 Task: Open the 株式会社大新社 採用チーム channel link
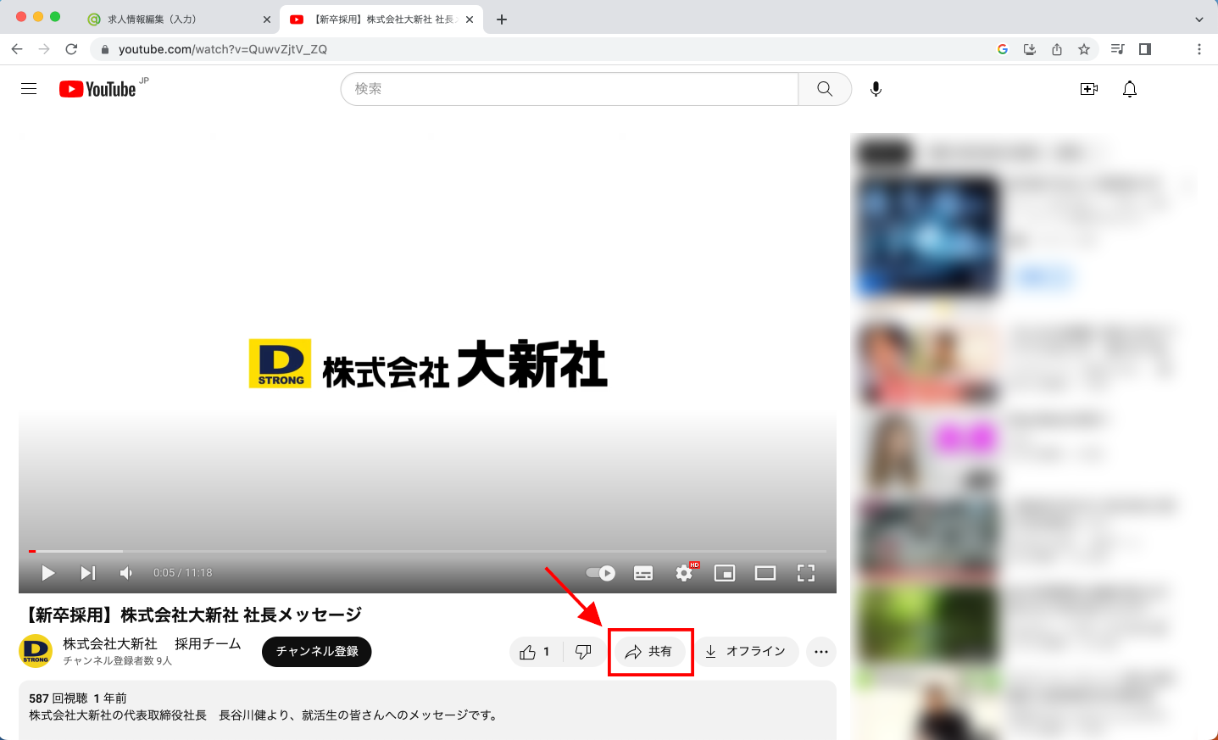[152, 644]
